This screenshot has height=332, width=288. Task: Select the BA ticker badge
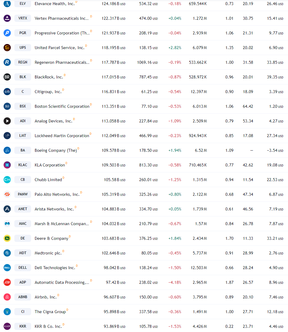23,150
